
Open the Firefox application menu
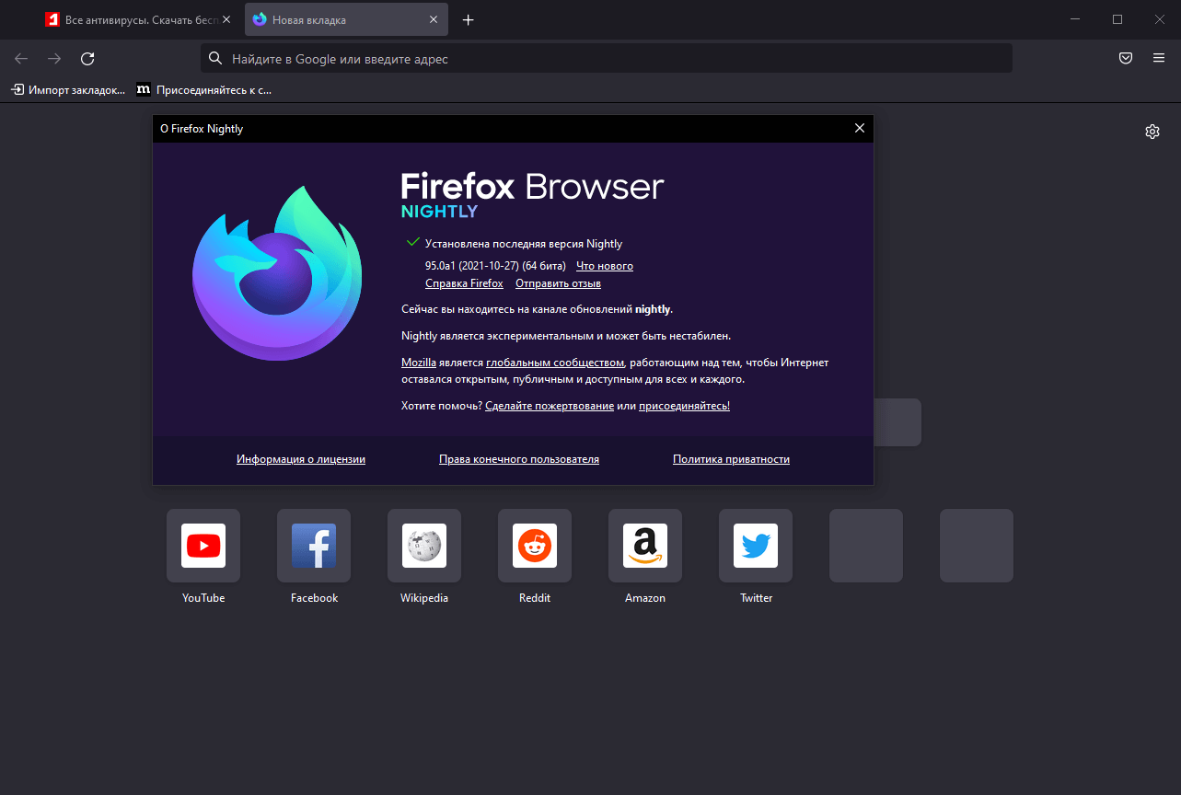[1159, 58]
